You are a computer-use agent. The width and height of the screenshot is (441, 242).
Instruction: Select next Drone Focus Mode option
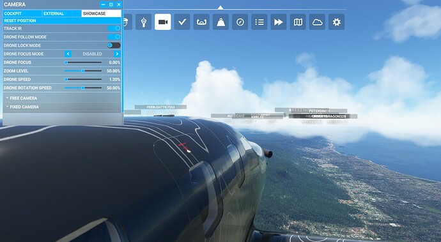click(x=118, y=54)
